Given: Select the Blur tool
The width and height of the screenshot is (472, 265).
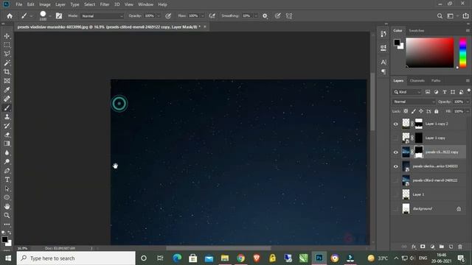Looking at the screenshot, I should [7, 152].
